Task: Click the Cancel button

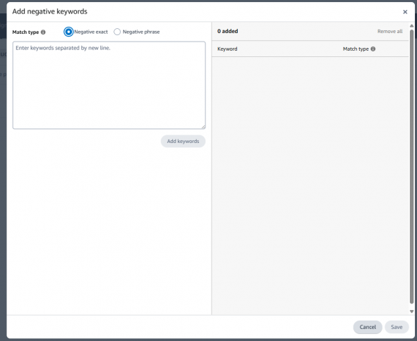Action: click(x=368, y=327)
